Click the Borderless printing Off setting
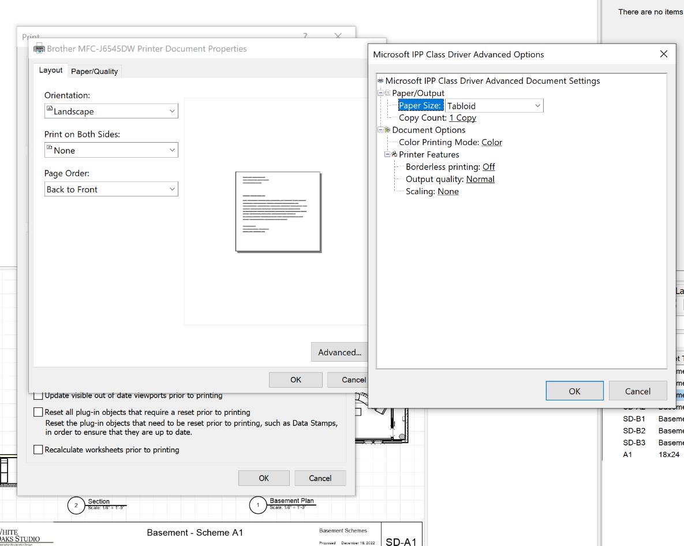684x546 pixels. tap(488, 167)
